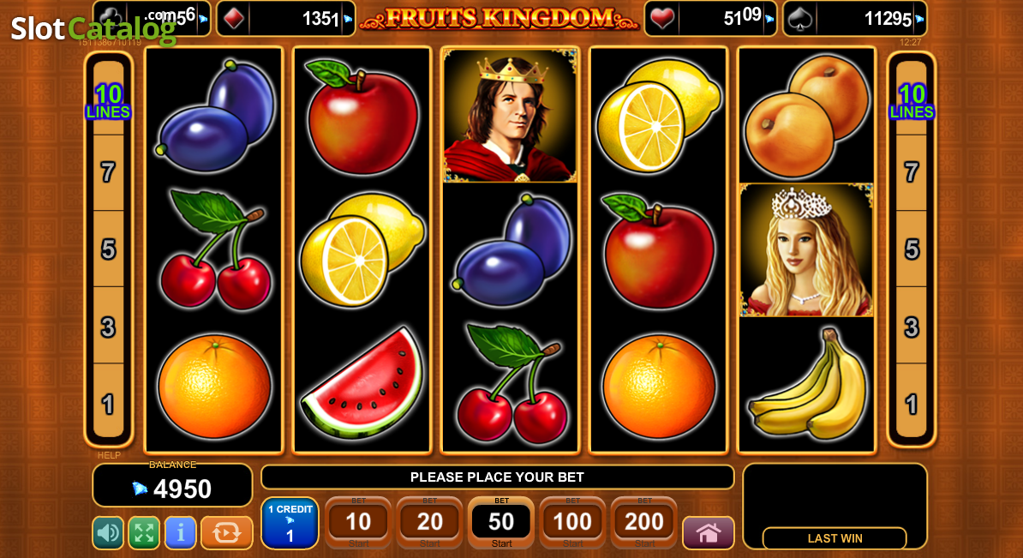1023x558 pixels.
Task: Choose the 100 bet Start button
Action: [x=572, y=523]
